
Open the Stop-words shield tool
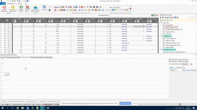pyautogui.click(x=44, y=8)
